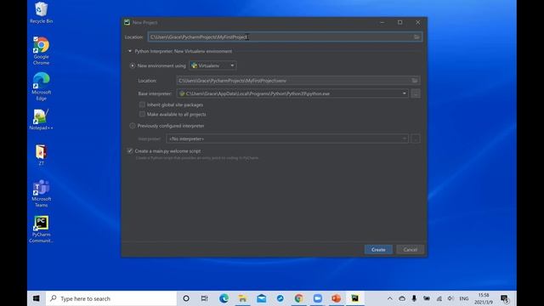544x306 pixels.
Task: Click the battery tray icon
Action: pos(427,298)
